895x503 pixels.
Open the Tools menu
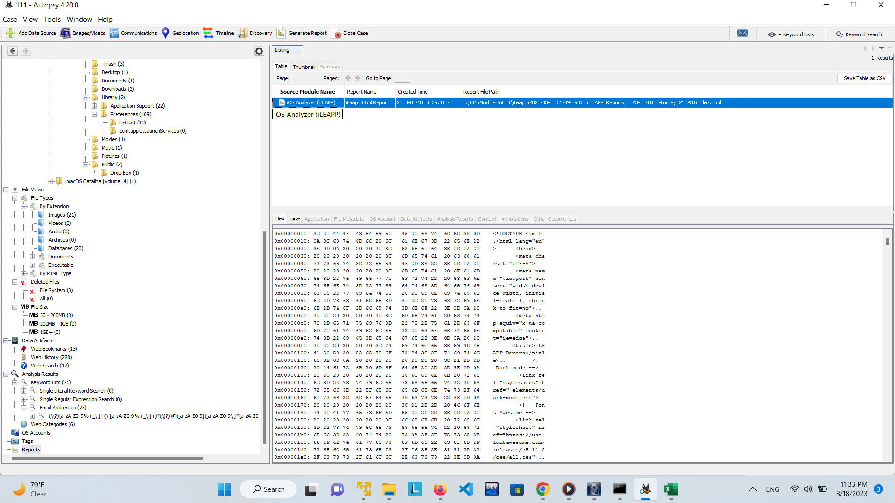point(52,20)
